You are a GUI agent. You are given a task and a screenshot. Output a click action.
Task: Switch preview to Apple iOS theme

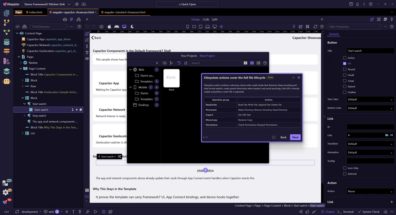click(109, 26)
